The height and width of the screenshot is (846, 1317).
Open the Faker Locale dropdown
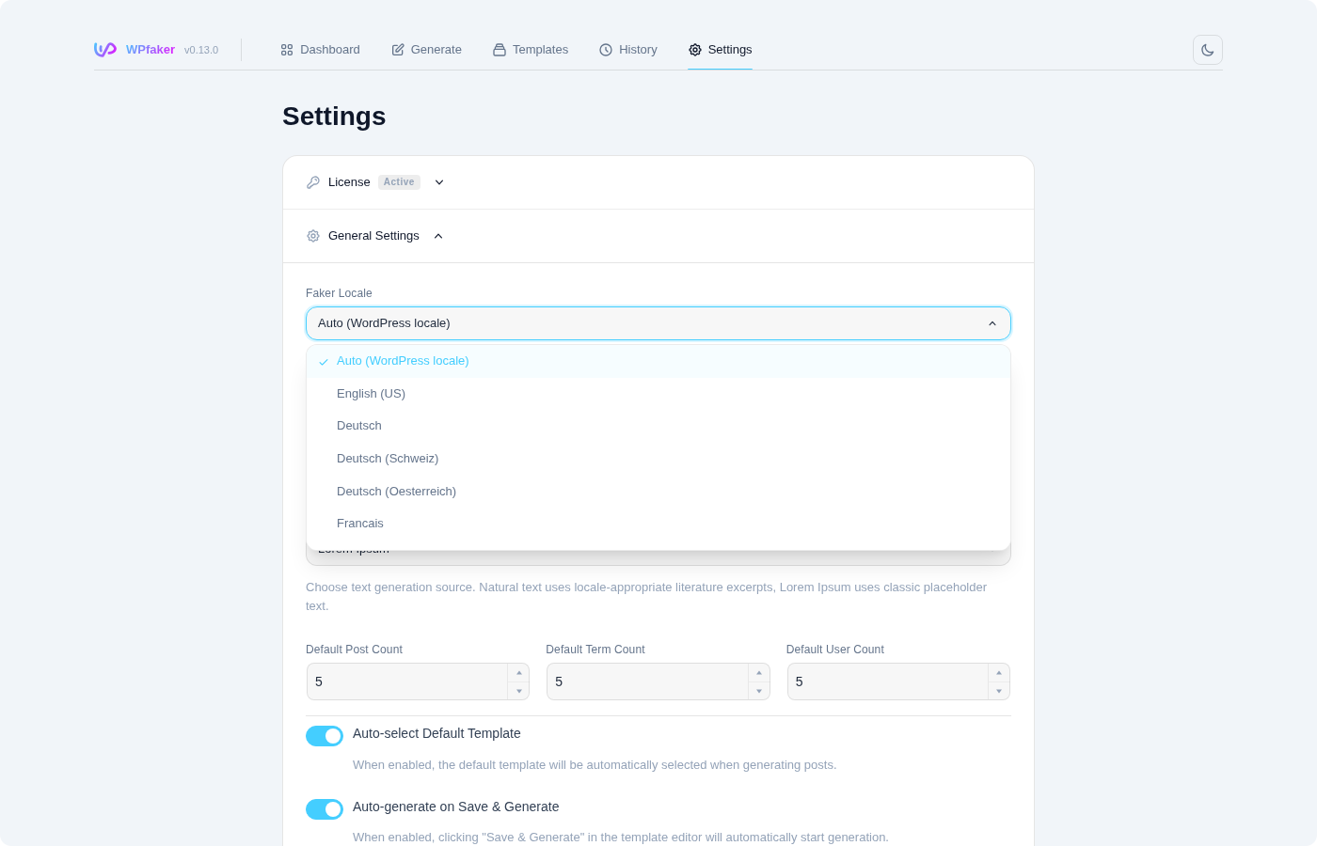click(x=658, y=323)
